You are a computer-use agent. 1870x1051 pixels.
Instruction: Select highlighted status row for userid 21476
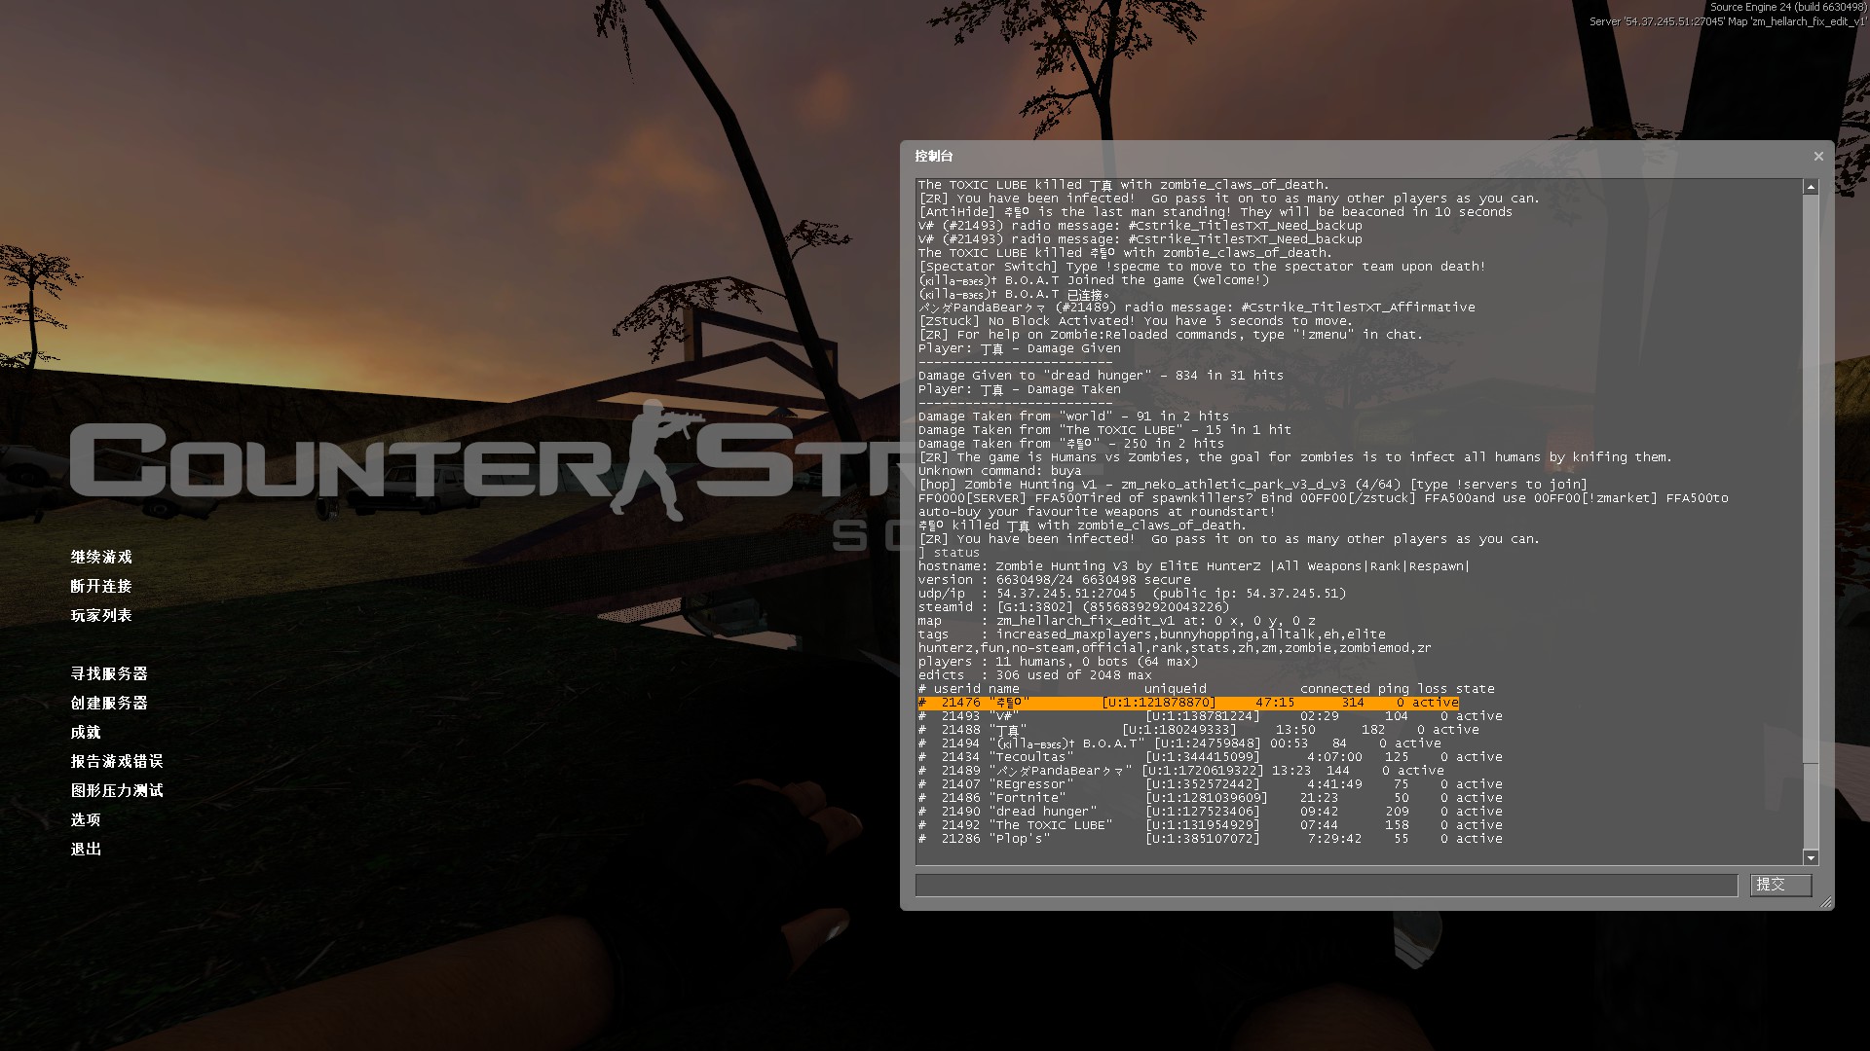click(x=1188, y=703)
